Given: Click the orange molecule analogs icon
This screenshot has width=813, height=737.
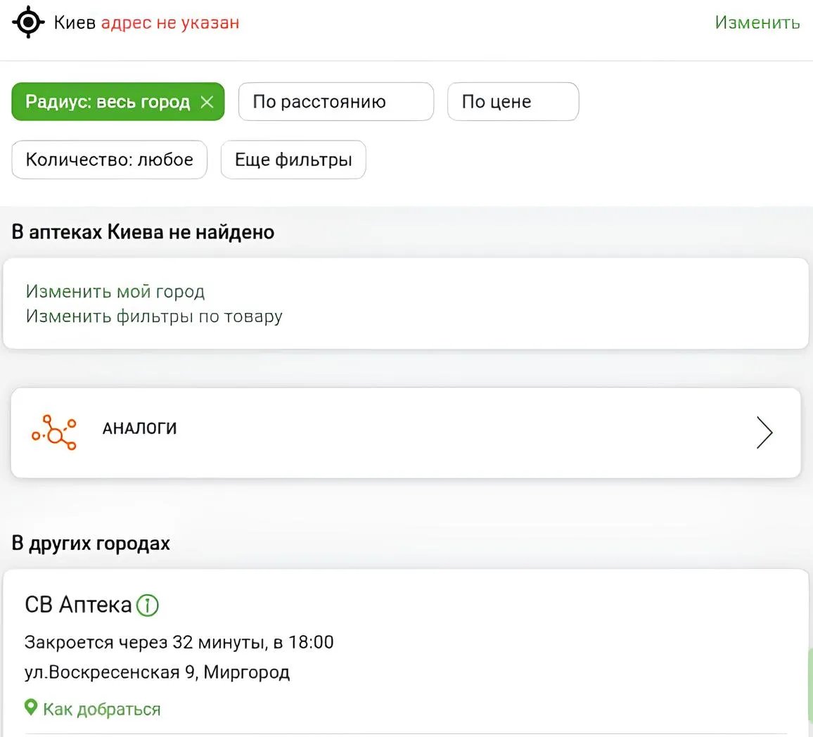Looking at the screenshot, I should point(54,432).
